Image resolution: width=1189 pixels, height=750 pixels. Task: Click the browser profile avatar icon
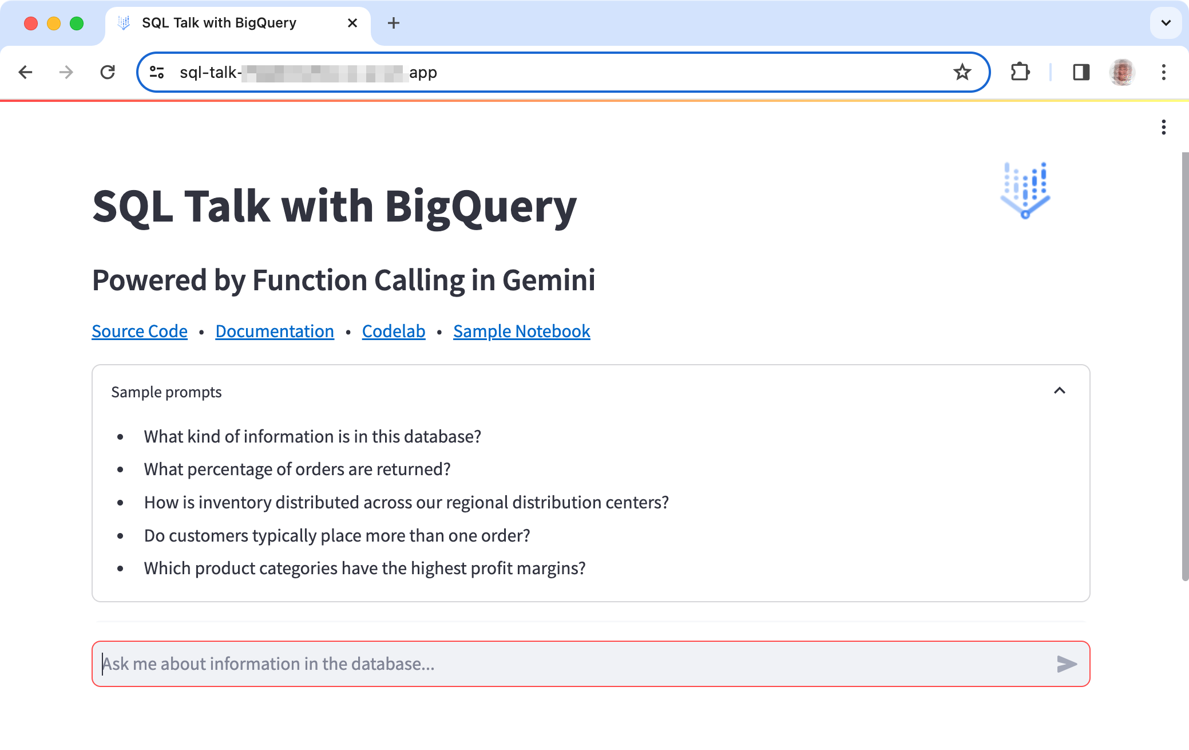(x=1123, y=72)
